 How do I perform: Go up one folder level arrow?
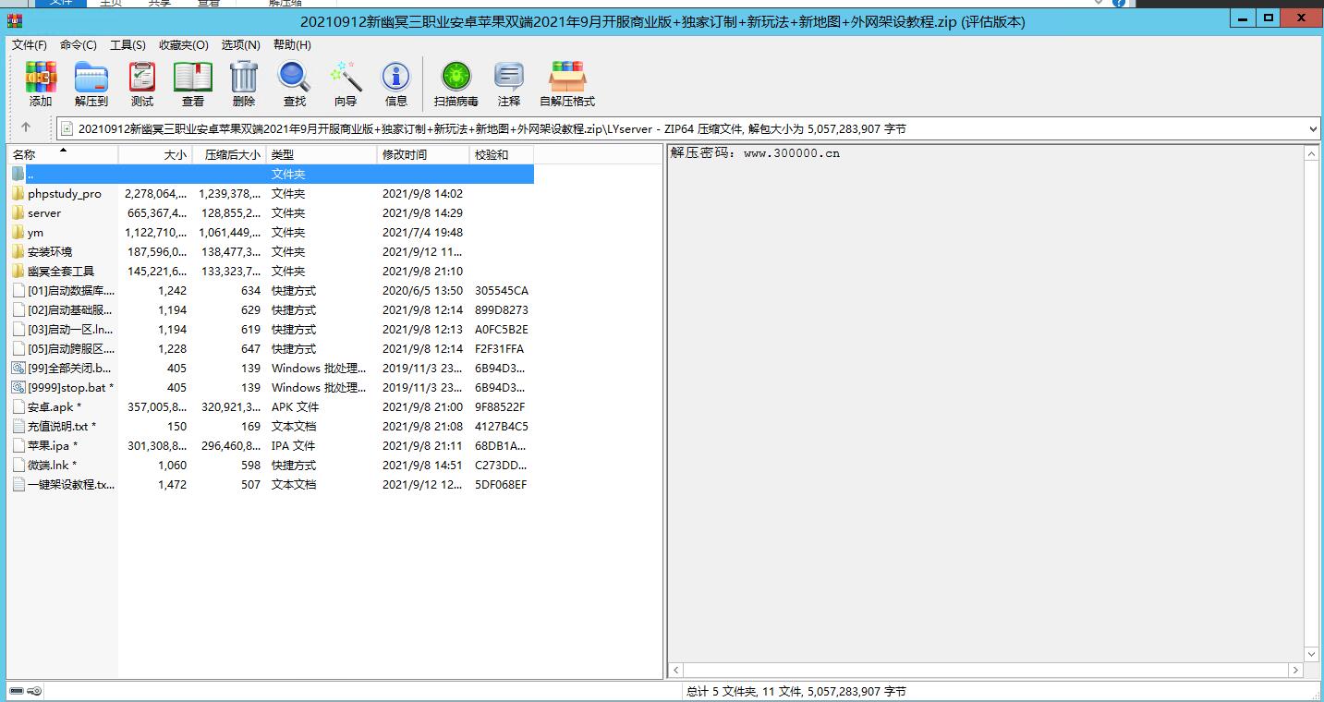(26, 127)
